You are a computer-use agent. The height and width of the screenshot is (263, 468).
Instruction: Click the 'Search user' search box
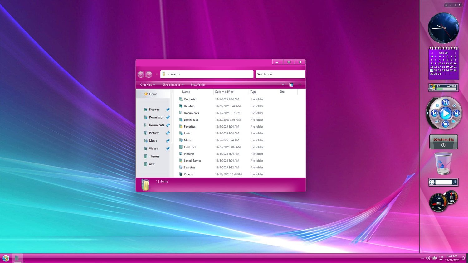pyautogui.click(x=280, y=74)
